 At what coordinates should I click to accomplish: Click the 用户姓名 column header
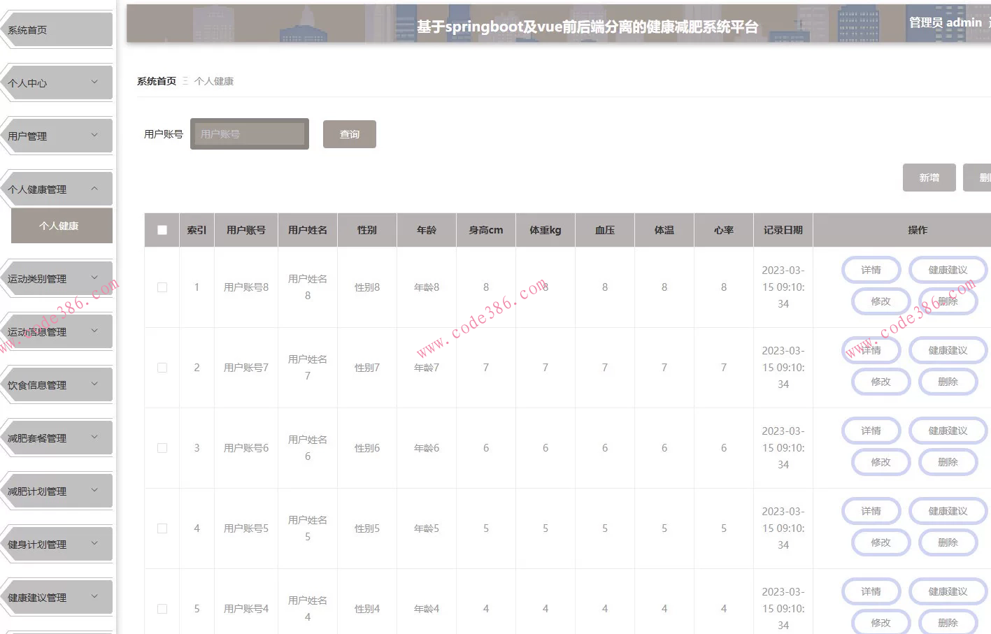click(308, 230)
